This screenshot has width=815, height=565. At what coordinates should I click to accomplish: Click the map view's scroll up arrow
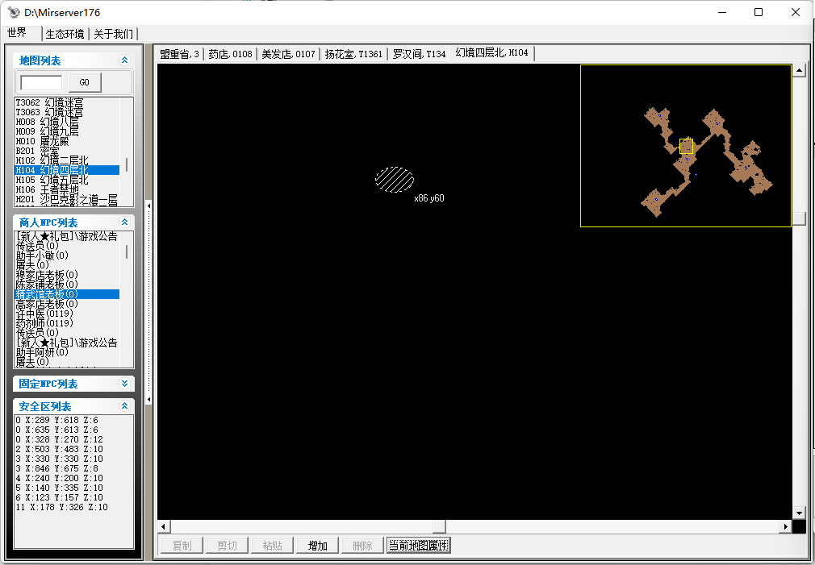pyautogui.click(x=800, y=71)
